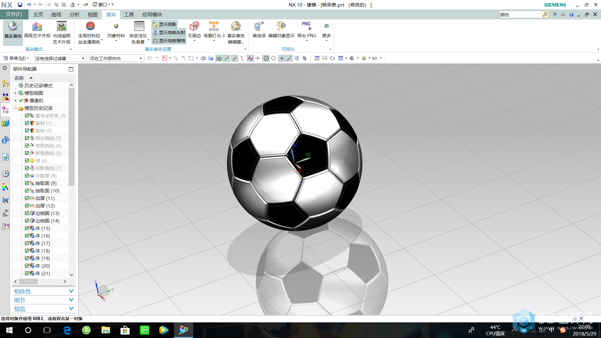Open 场景灯光 3 lighting
This screenshot has height=338, width=601.
point(214,30)
